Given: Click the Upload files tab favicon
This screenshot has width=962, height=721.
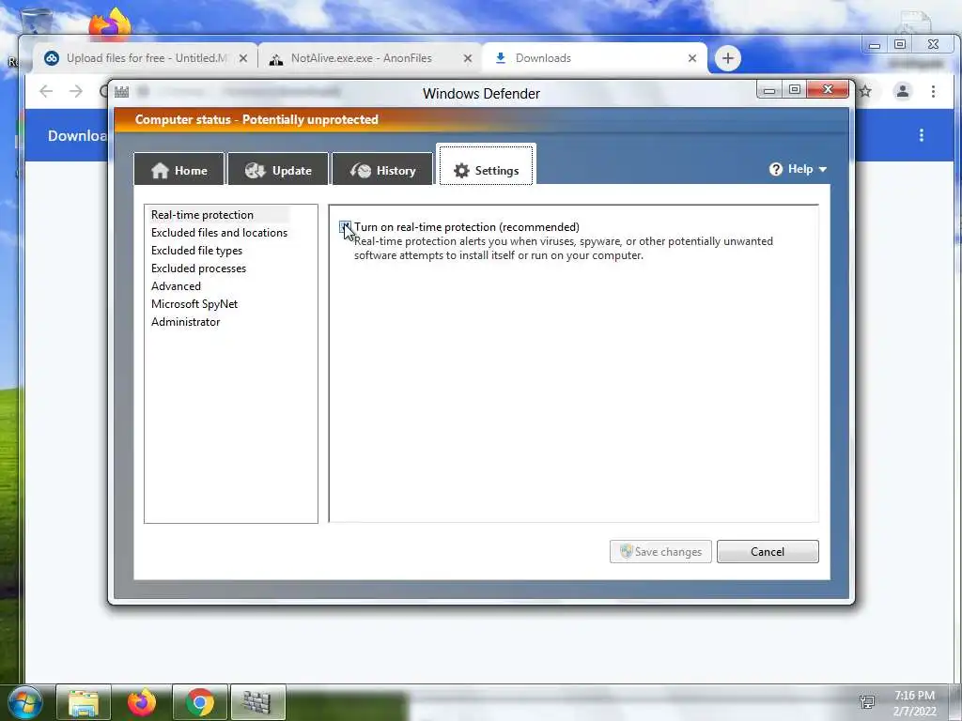Looking at the screenshot, I should [x=52, y=58].
